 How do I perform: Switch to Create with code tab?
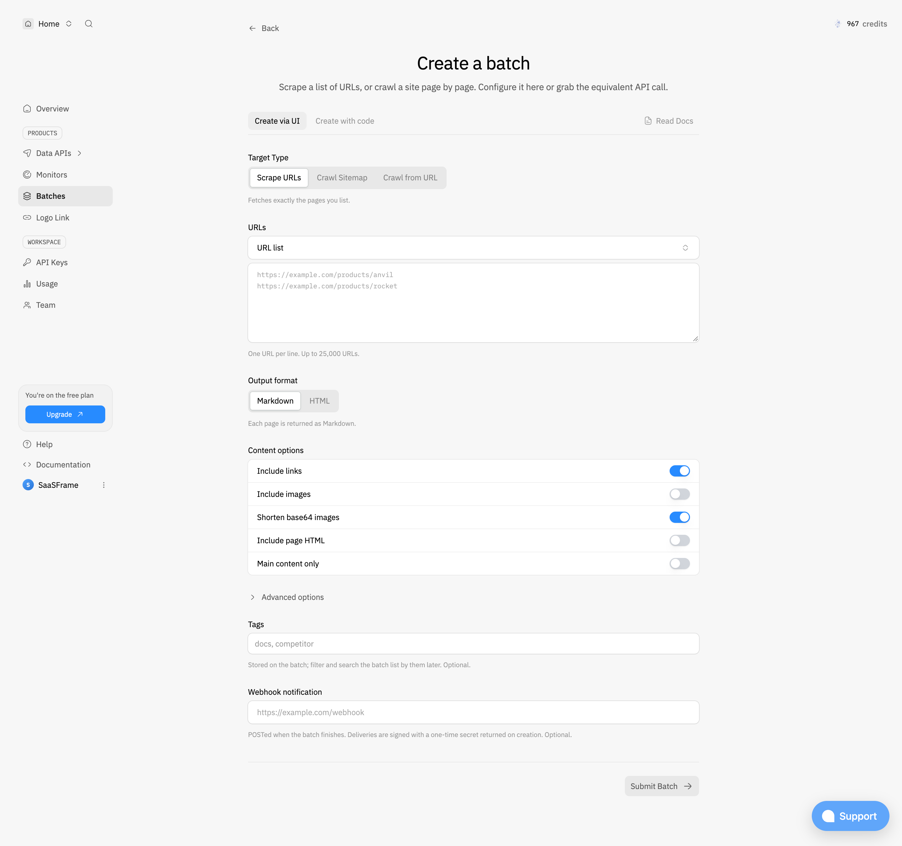tap(345, 121)
